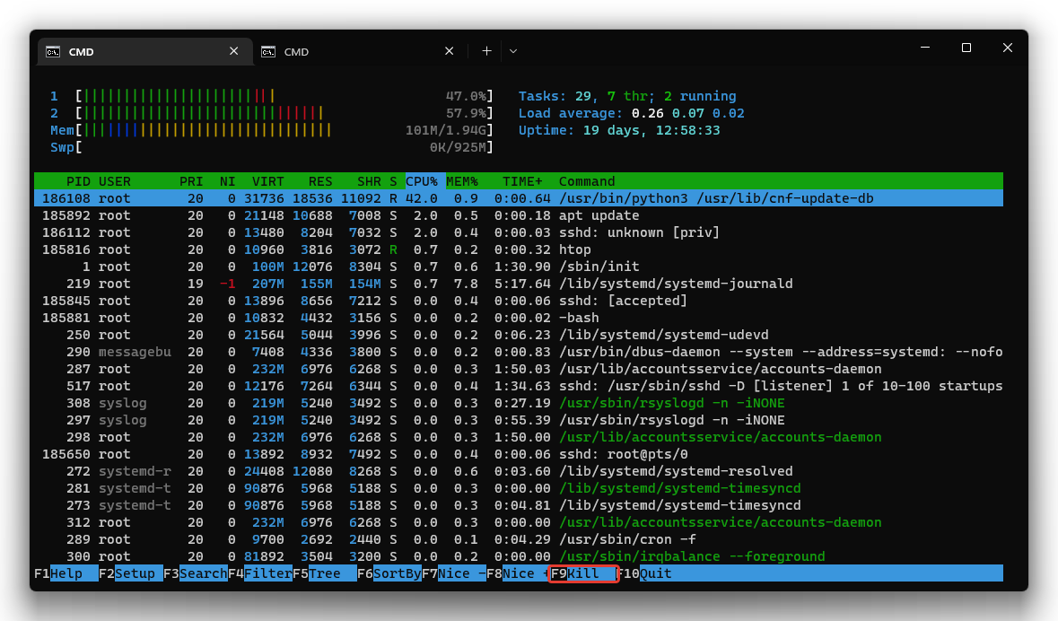Sort by PRI column header

(191, 181)
